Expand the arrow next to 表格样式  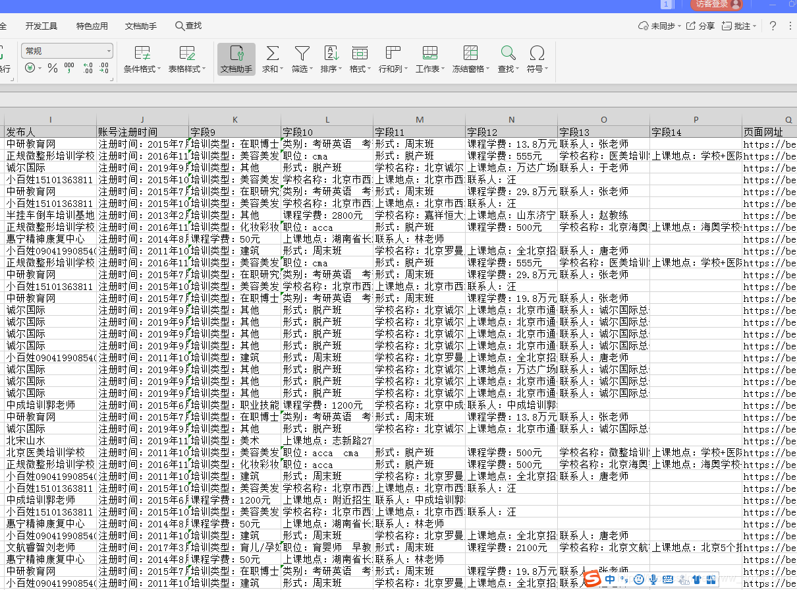[x=204, y=69]
